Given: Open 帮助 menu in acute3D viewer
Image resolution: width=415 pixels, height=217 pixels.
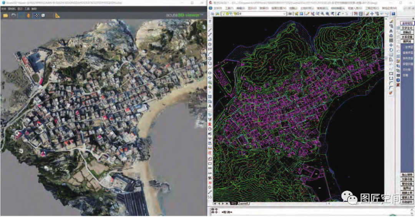Looking at the screenshot, I should pos(34,9).
